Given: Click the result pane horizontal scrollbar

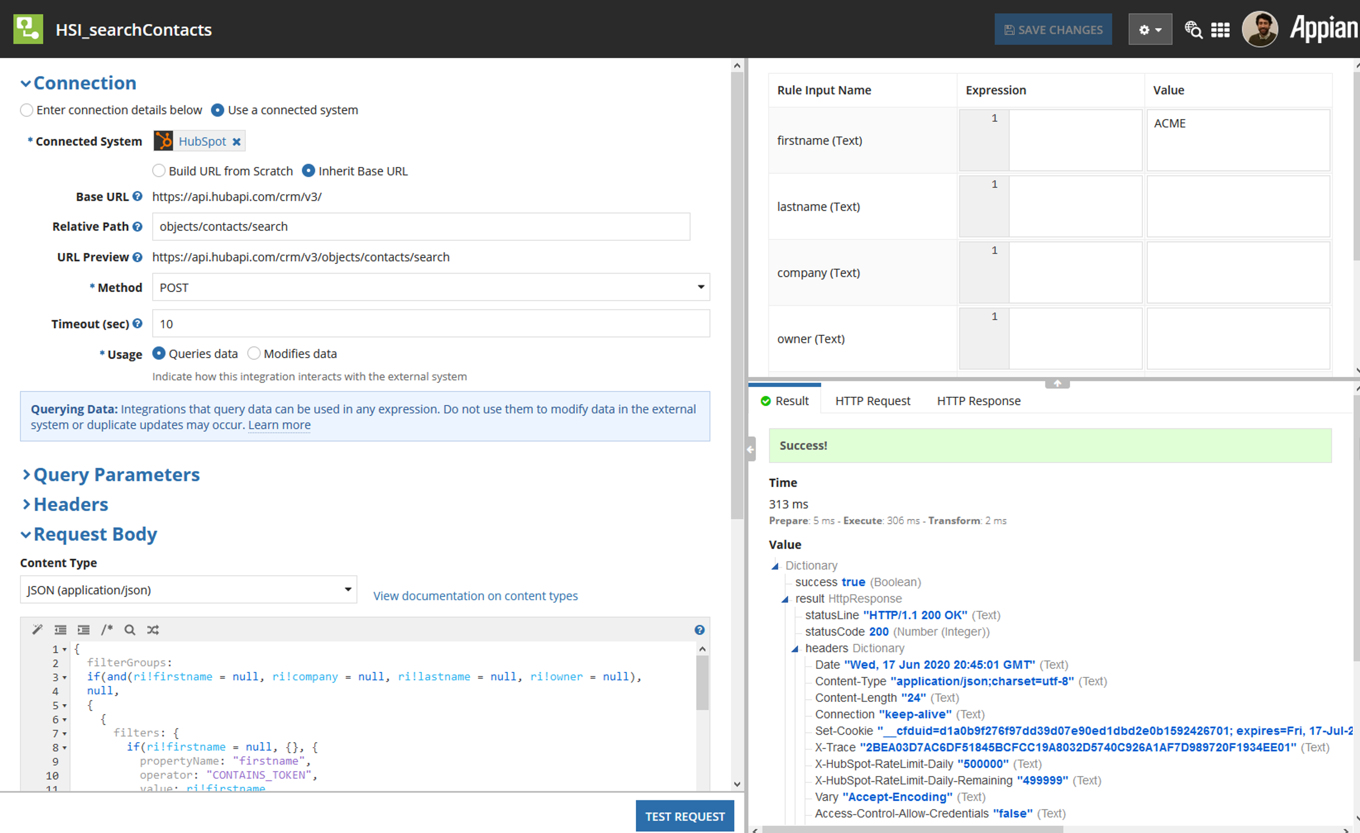Looking at the screenshot, I should [x=913, y=829].
